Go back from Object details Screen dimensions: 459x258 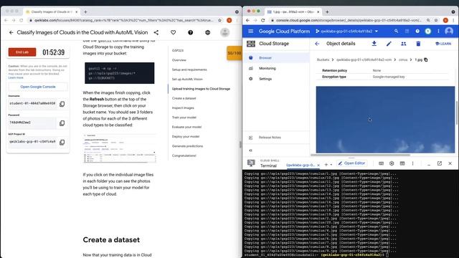(317, 44)
